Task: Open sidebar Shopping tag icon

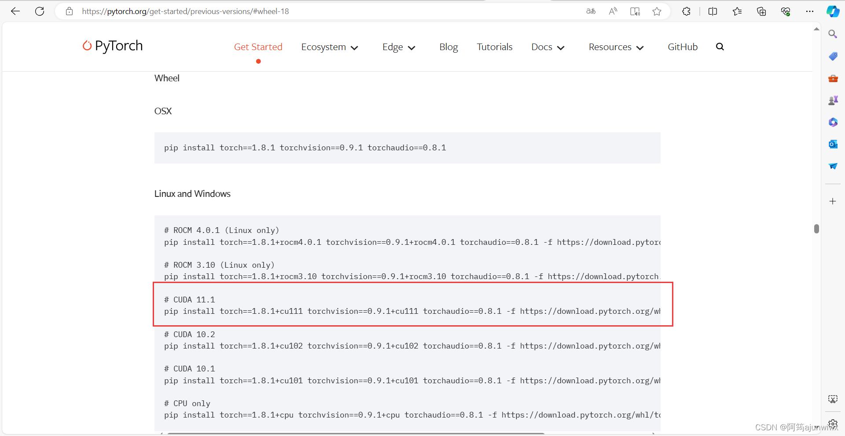Action: [x=833, y=56]
